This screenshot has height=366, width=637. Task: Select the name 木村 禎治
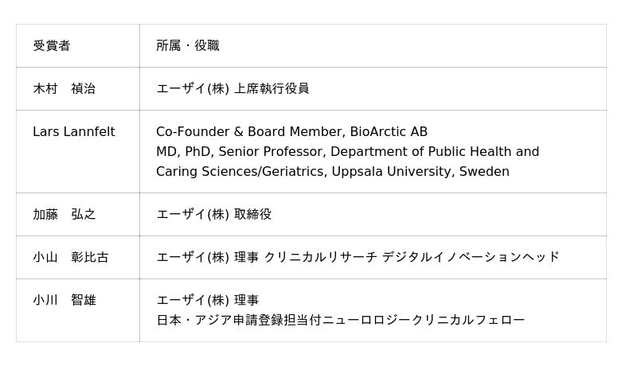click(64, 89)
